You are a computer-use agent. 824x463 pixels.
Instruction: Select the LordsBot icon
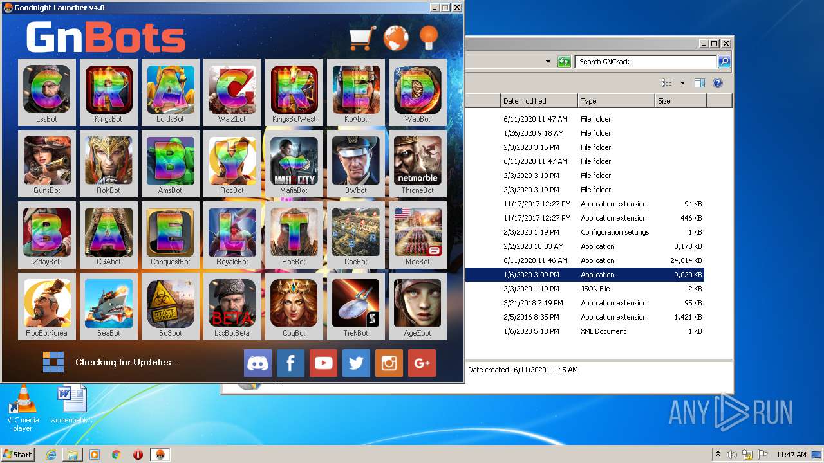171,92
